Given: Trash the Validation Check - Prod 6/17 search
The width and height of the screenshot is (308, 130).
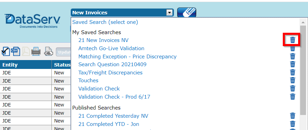Looking at the screenshot, I should [292, 97].
